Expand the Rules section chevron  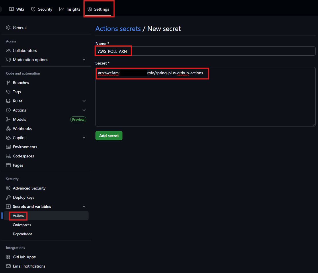(x=84, y=101)
